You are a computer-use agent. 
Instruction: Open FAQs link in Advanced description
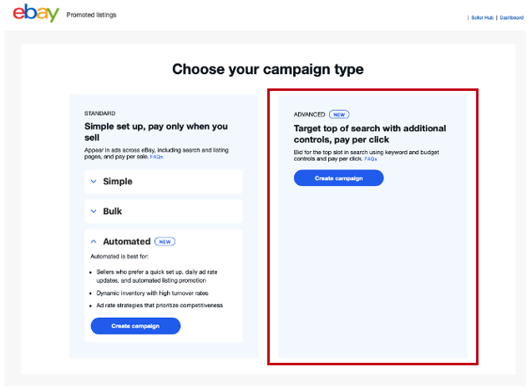(x=371, y=158)
